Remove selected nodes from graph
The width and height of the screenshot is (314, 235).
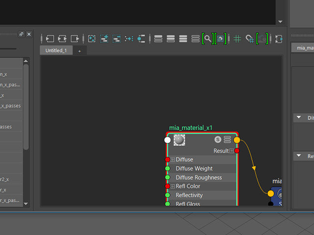click(117, 39)
